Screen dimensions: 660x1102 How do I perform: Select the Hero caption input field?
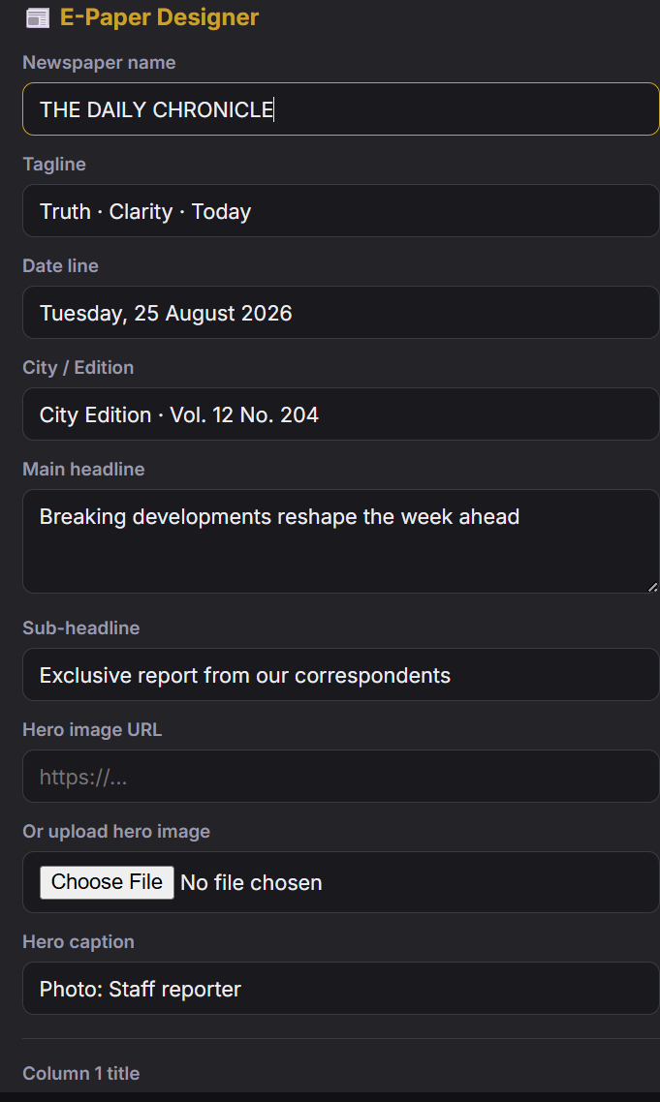(340, 988)
